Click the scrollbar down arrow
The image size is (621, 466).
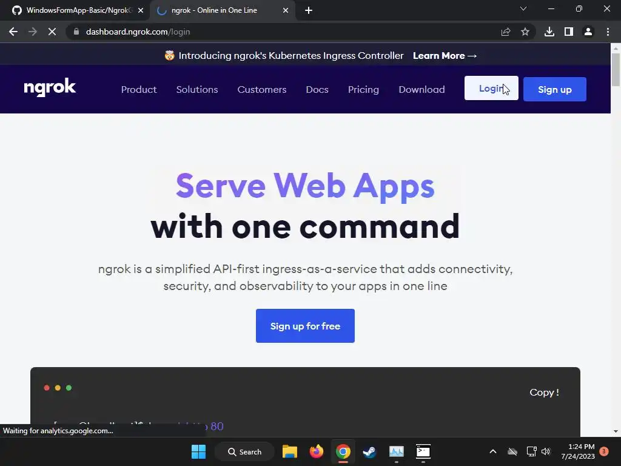[x=616, y=431]
